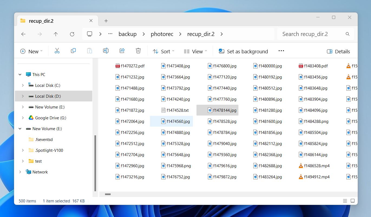
Task: Open the View dropdown menu
Action: pyautogui.click(x=195, y=51)
